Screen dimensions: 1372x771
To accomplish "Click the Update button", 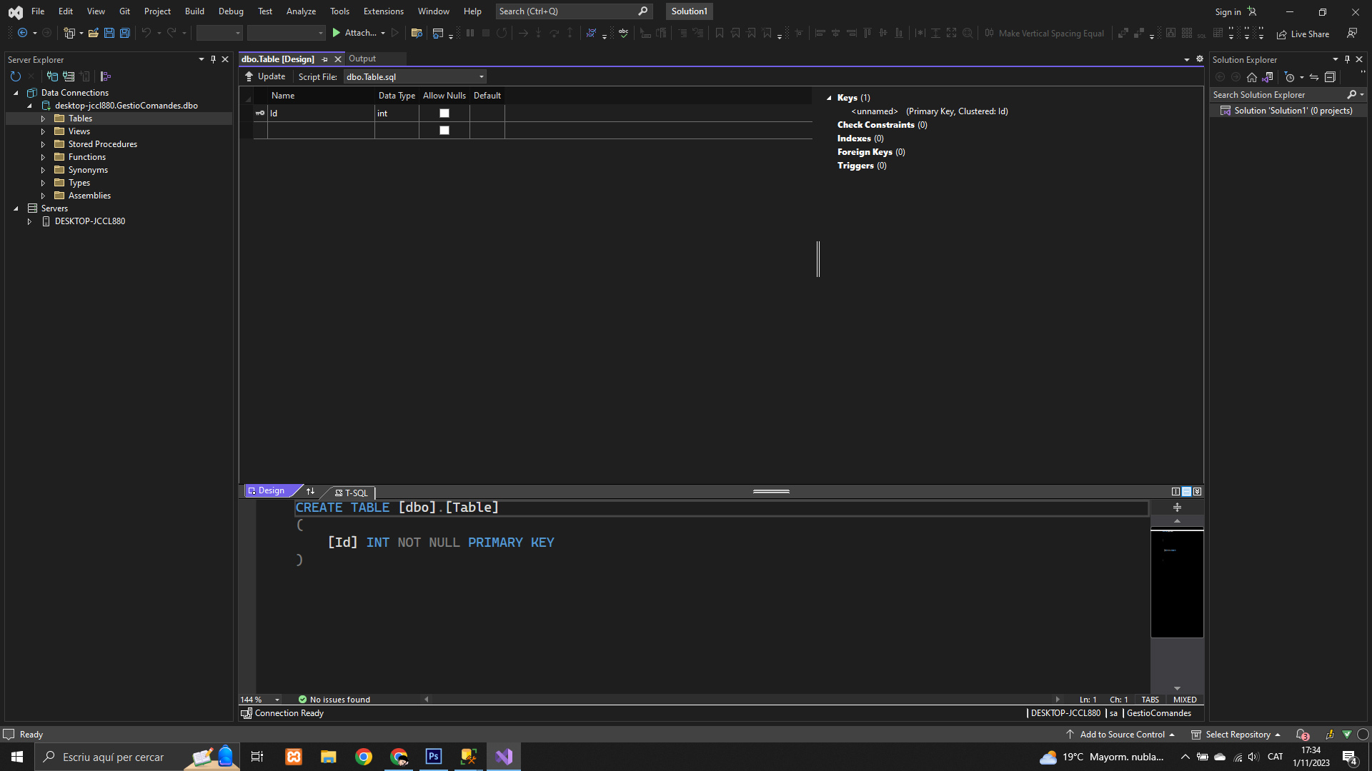I will [265, 76].
